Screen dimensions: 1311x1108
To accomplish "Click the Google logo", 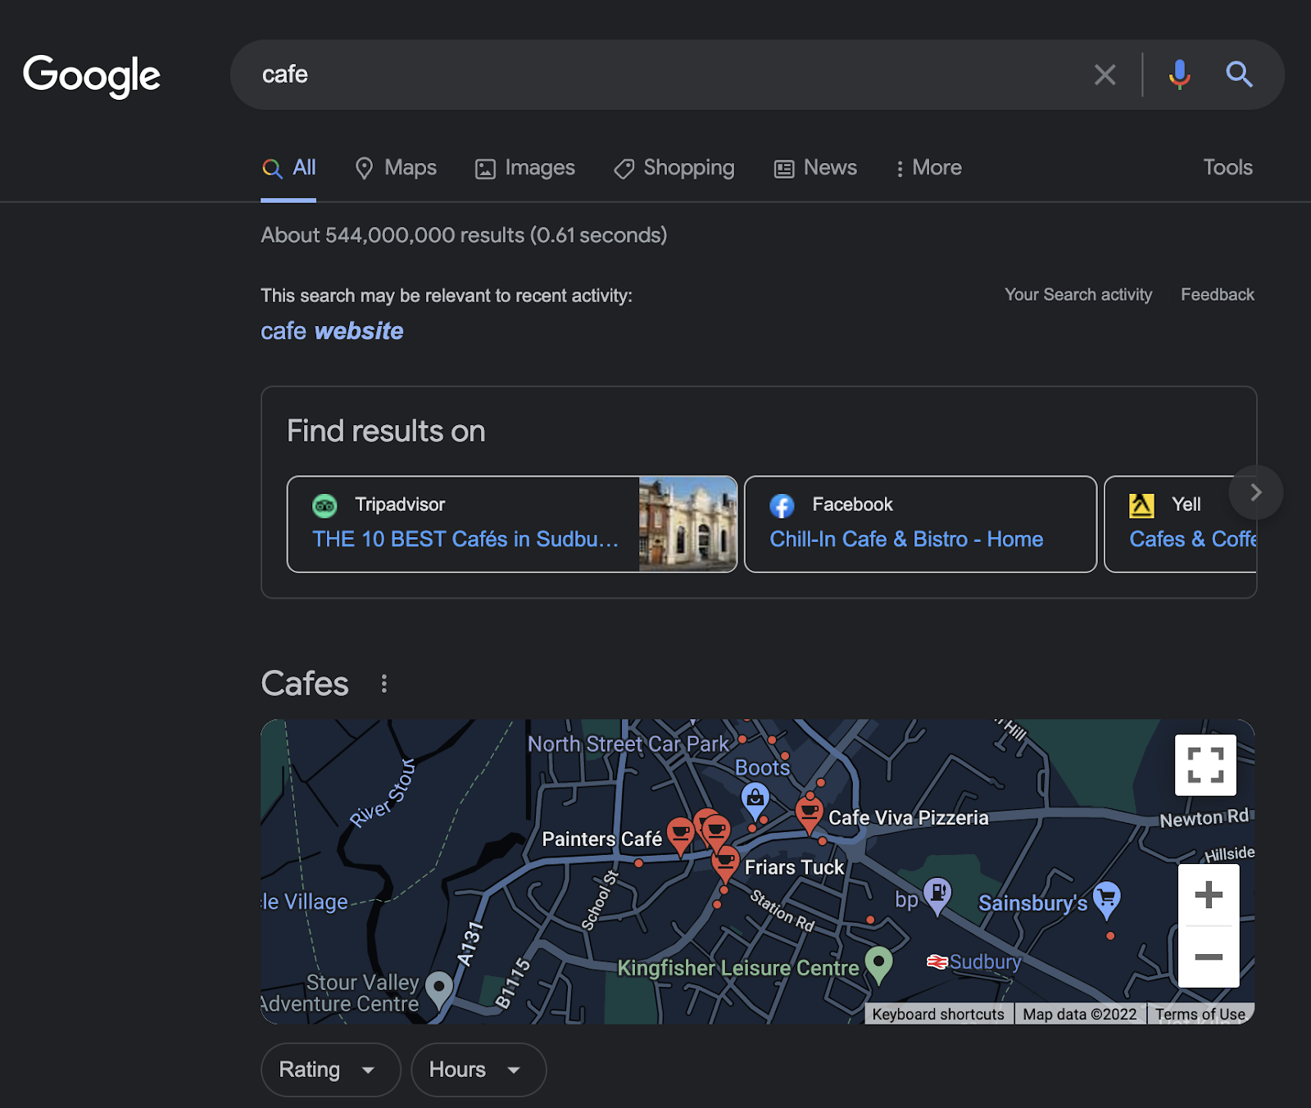I will pyautogui.click(x=92, y=75).
